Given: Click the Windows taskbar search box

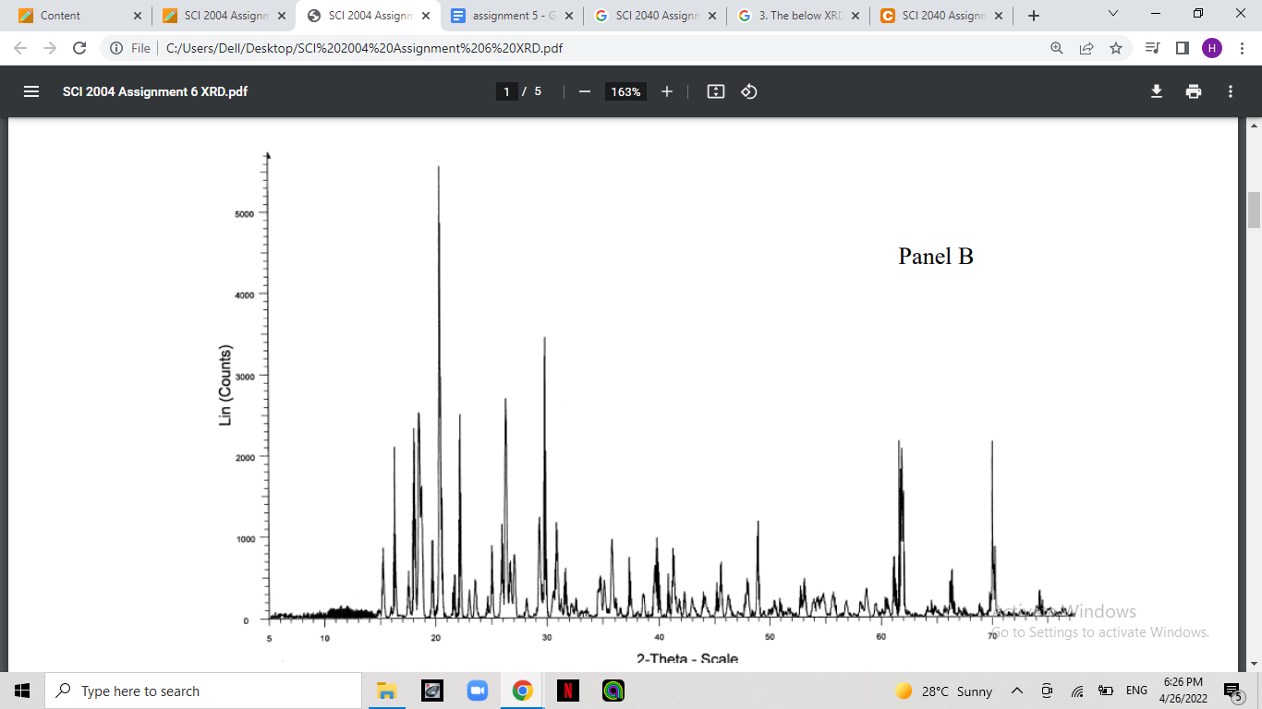Looking at the screenshot, I should point(202,691).
